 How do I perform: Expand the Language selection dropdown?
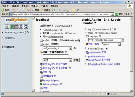pyautogui.click(x=106, y=40)
